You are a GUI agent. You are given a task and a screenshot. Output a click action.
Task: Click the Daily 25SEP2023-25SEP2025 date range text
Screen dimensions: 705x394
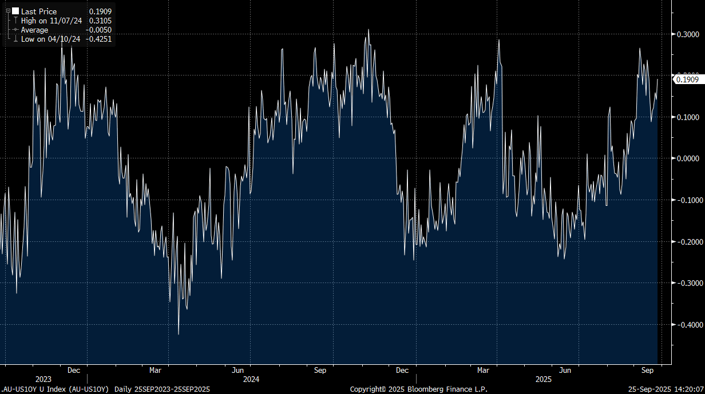(162, 389)
